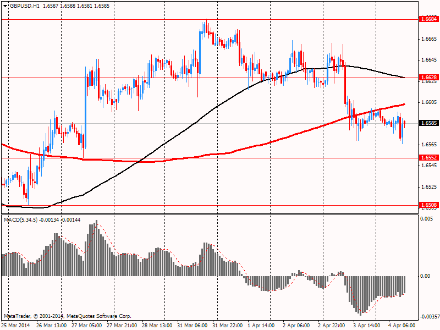
Task: Click the 3 Apr 14:00 time label
Action: coord(367,326)
